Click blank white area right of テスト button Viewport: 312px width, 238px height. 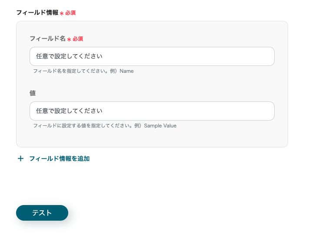[x=174, y=213]
